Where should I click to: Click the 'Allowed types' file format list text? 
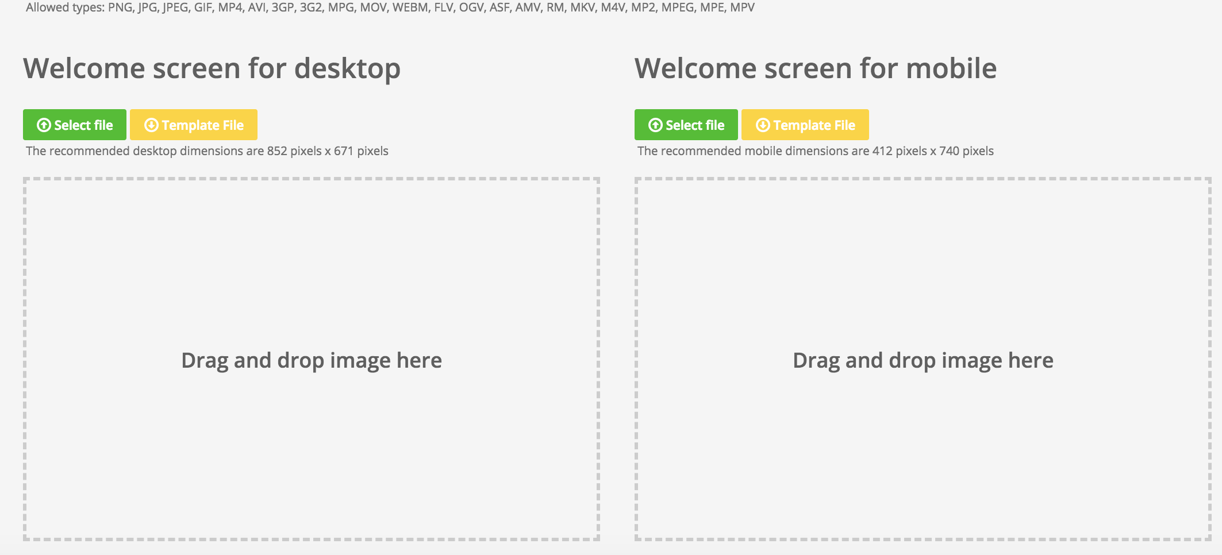pyautogui.click(x=390, y=8)
